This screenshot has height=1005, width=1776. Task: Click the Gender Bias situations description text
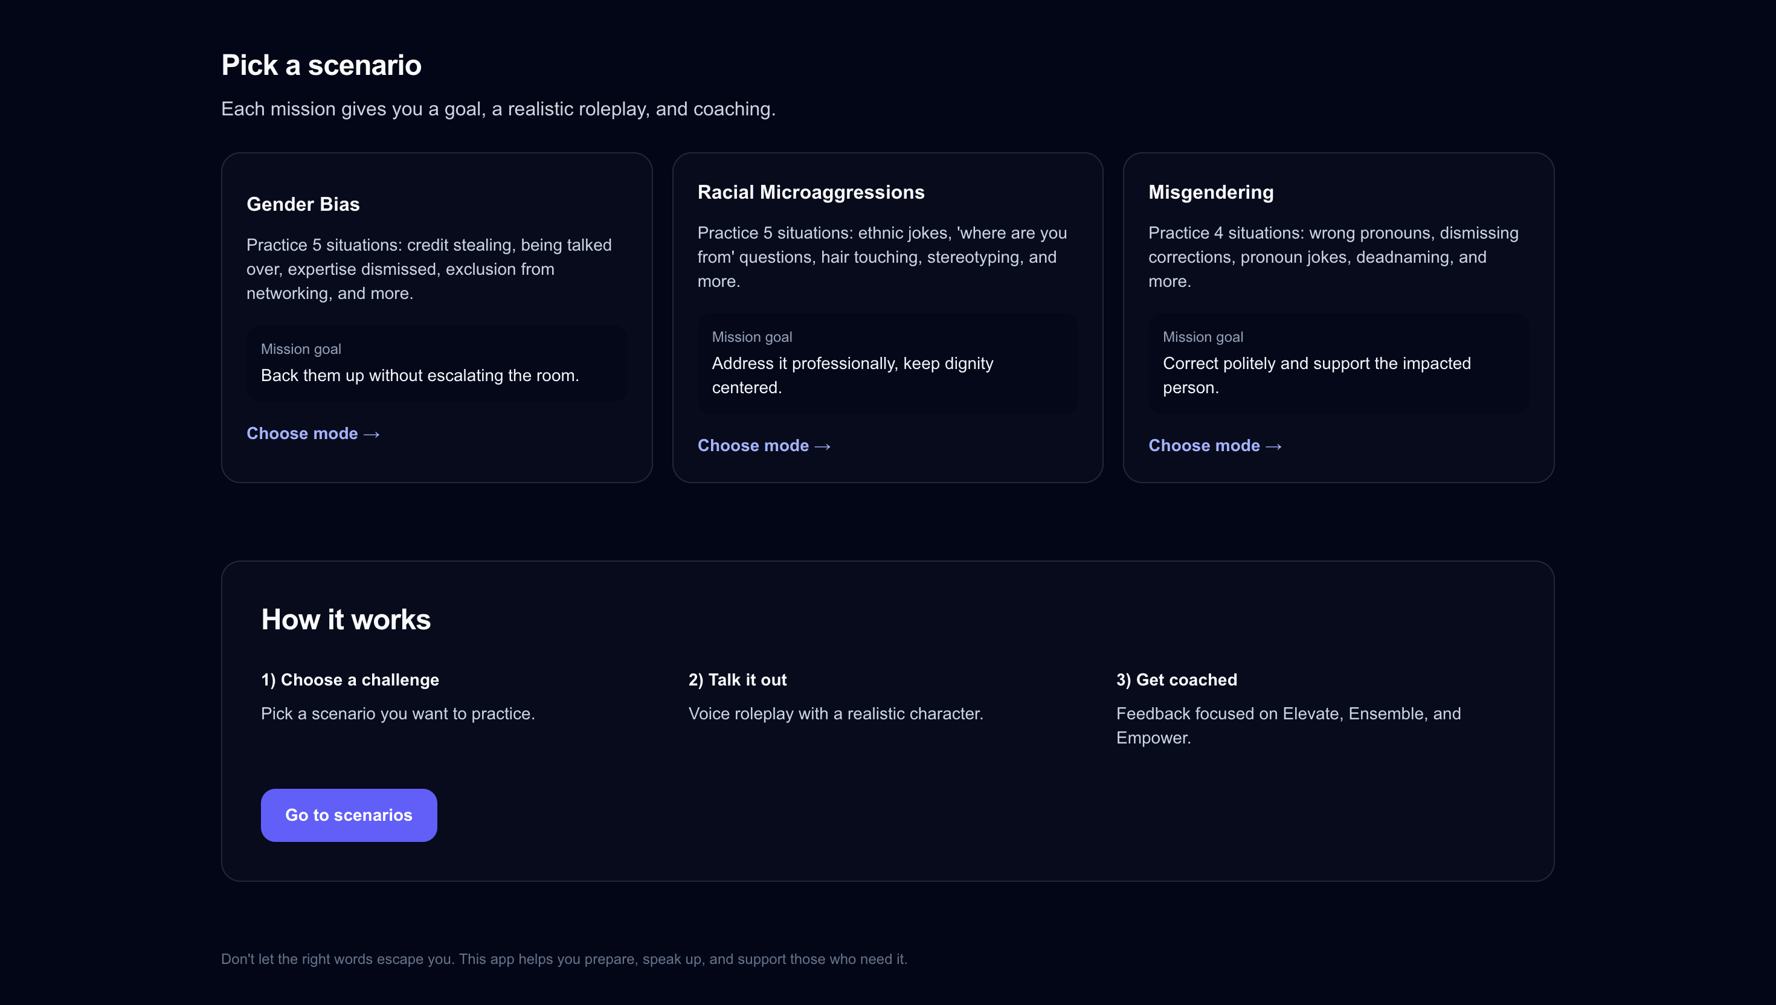coord(429,269)
